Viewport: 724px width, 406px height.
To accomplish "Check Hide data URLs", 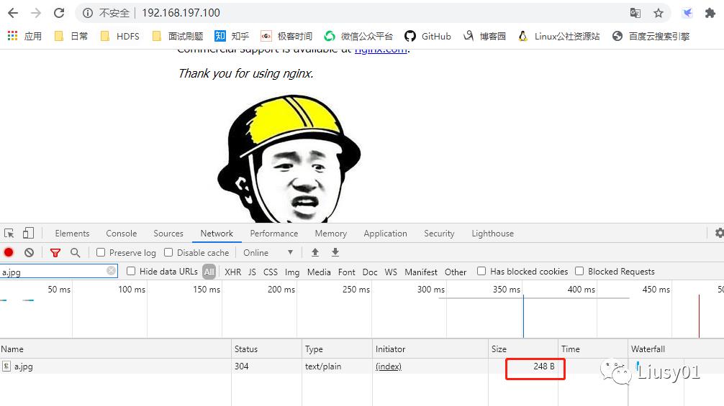I will point(131,272).
